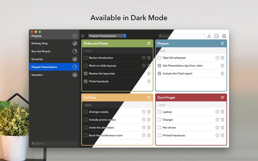Viewport: 258px width, 161px height.
Task: Delete the Revise introduction task
Action: coord(149,58)
